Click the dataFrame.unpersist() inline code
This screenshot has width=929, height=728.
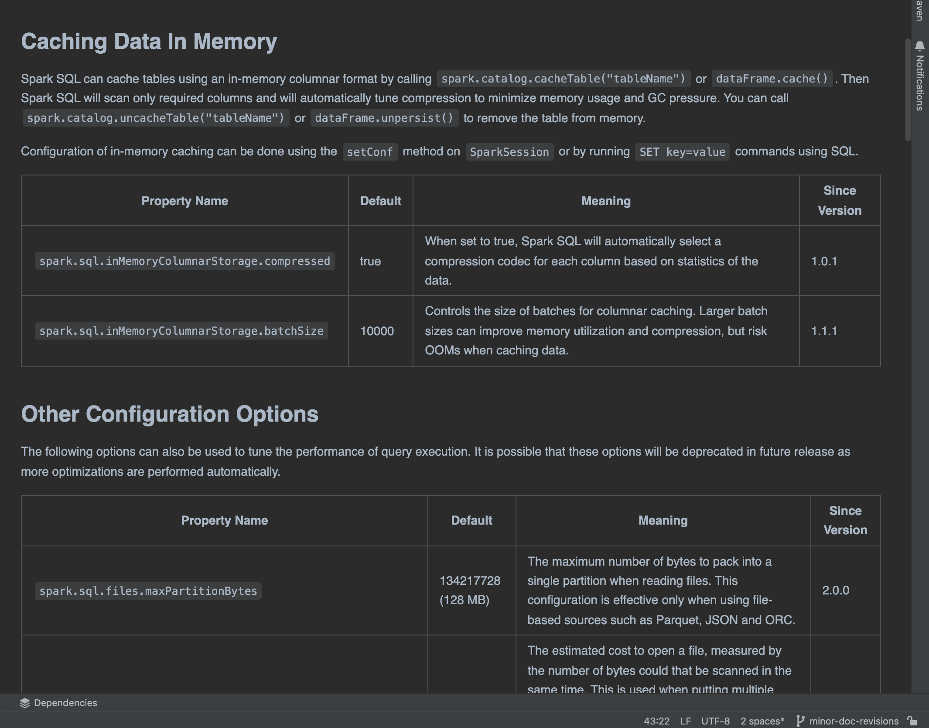click(x=384, y=118)
